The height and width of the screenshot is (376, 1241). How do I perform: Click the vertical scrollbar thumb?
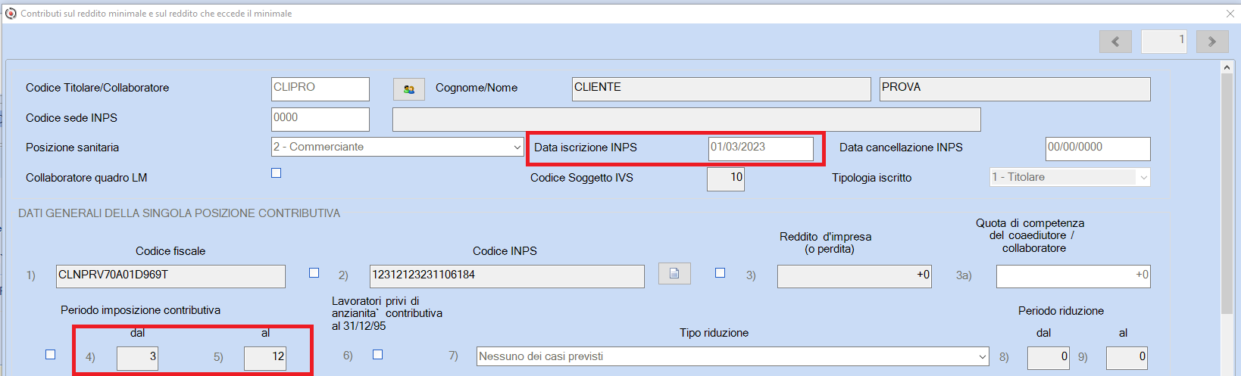point(1227,193)
